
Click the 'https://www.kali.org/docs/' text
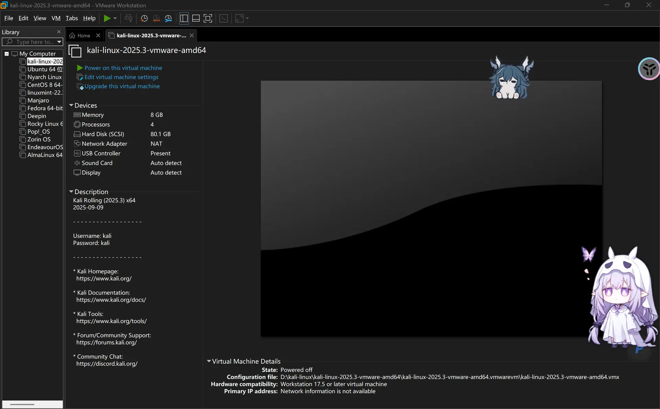(111, 300)
